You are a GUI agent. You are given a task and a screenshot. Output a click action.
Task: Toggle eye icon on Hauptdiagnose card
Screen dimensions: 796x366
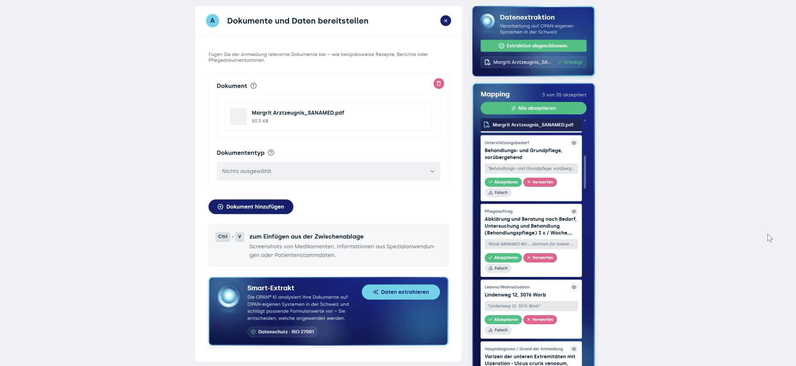coord(574,349)
